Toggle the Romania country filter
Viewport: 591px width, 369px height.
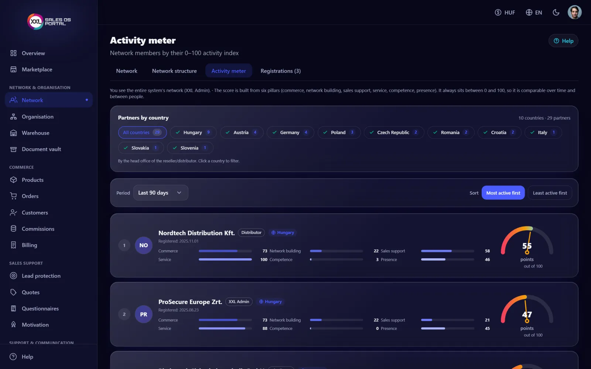pos(451,132)
